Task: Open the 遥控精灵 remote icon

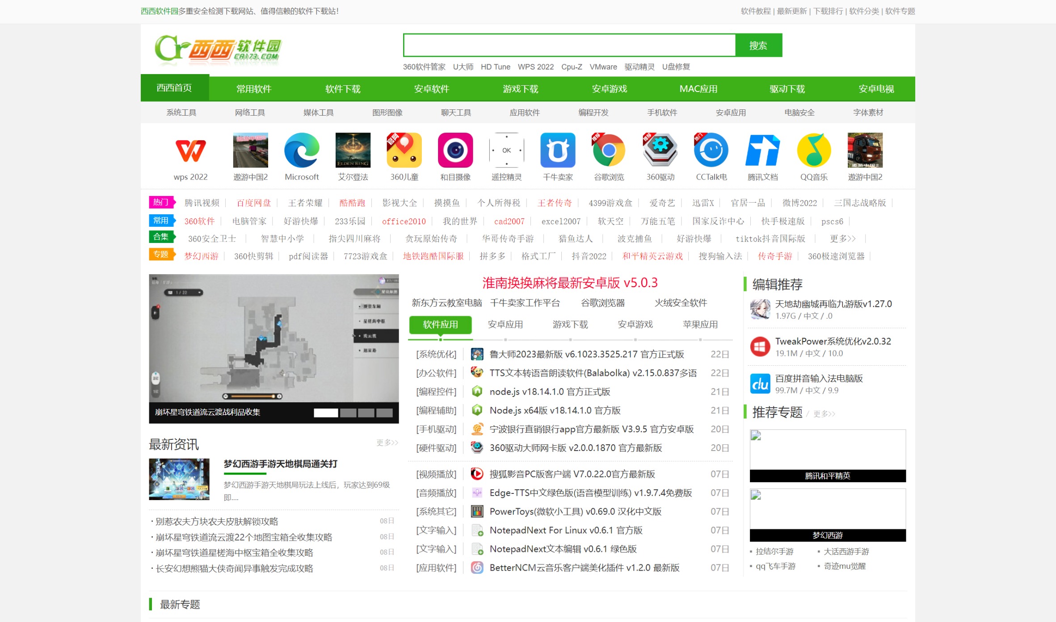Action: (506, 150)
